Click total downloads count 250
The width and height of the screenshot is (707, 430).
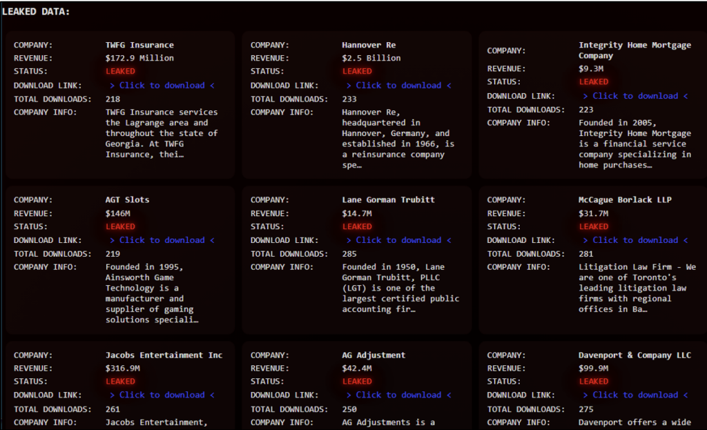[349, 409]
